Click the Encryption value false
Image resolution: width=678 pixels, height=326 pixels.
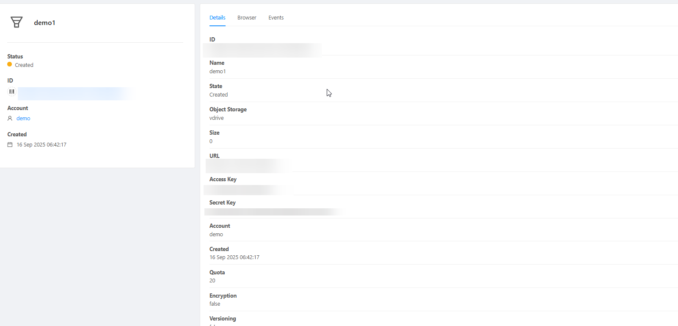[215, 304]
